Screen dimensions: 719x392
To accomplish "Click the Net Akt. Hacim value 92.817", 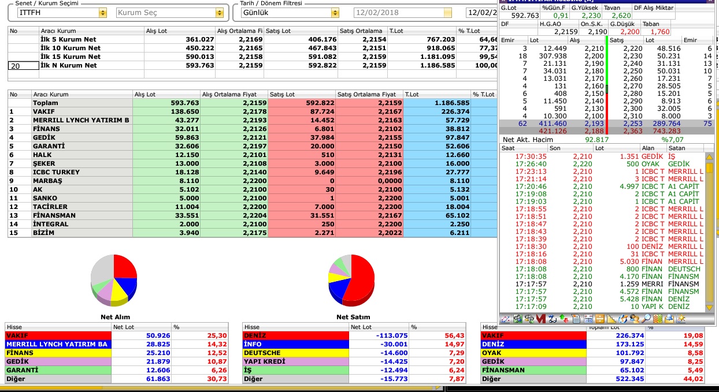I will [x=597, y=140].
